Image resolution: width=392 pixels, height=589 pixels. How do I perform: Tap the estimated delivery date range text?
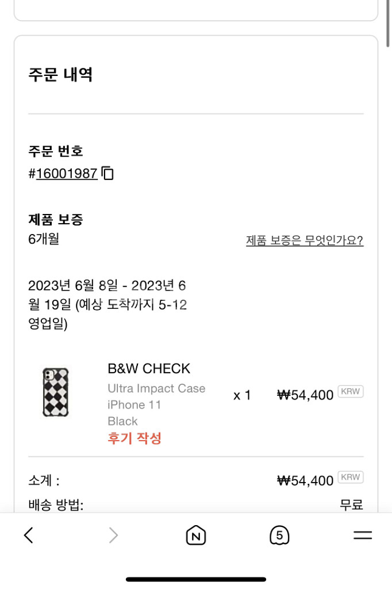click(107, 304)
